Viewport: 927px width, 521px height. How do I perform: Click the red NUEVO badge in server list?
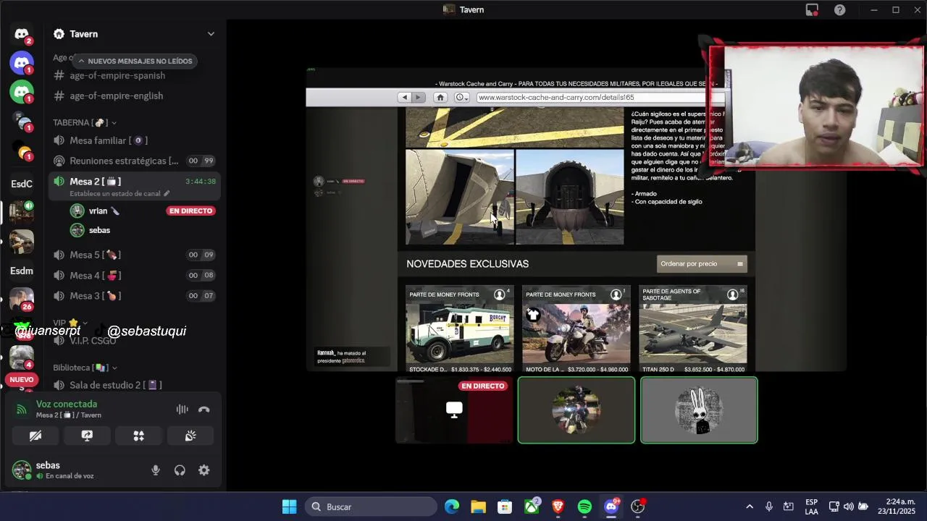click(x=22, y=379)
